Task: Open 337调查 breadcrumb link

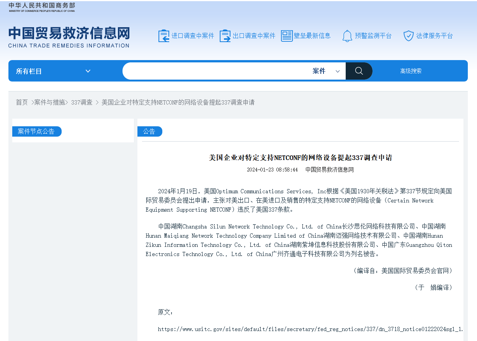Action: pyautogui.click(x=82, y=102)
